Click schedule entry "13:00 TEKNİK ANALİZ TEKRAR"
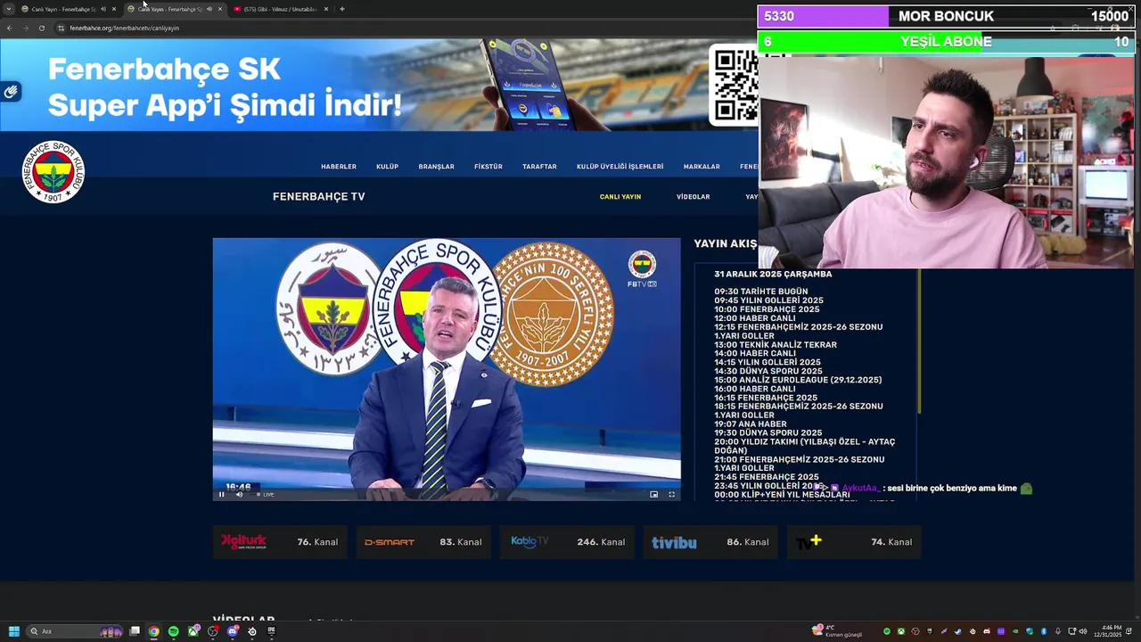 tap(776, 345)
